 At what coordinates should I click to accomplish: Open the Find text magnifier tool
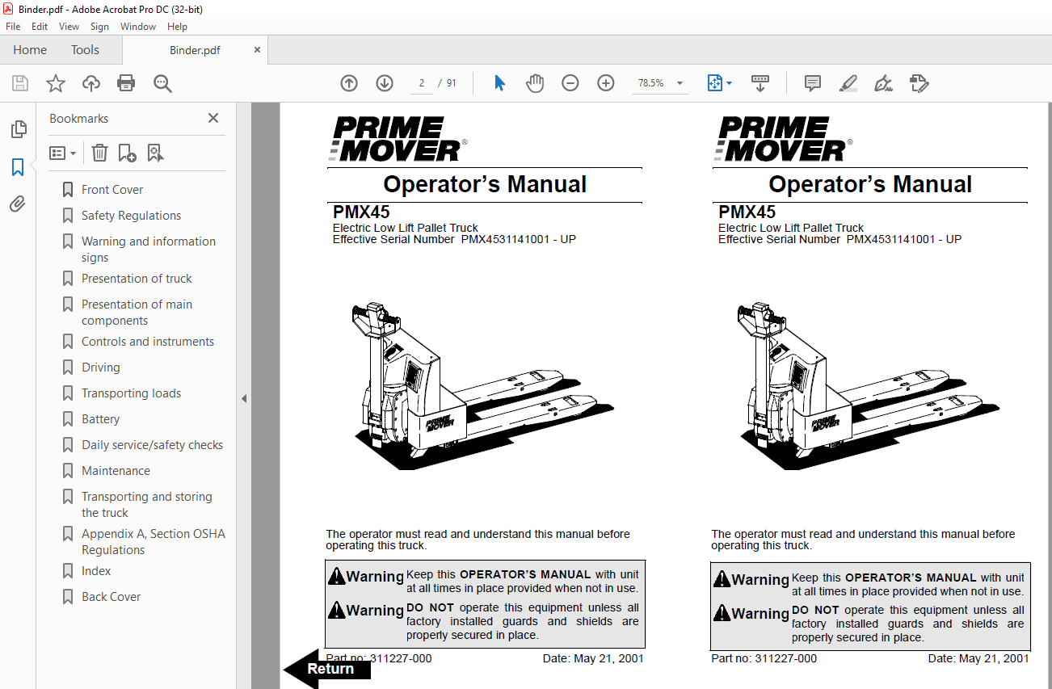click(163, 83)
